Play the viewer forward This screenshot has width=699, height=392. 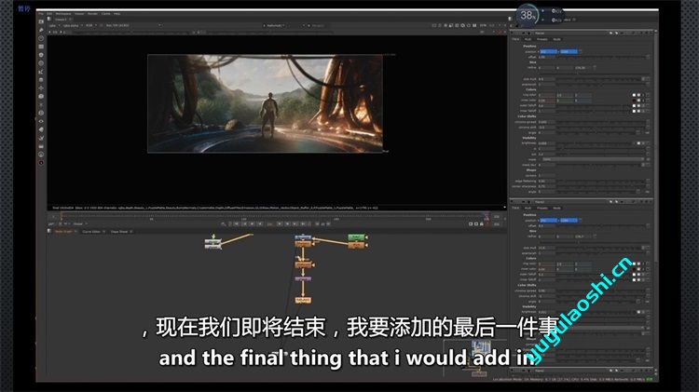tap(280, 223)
